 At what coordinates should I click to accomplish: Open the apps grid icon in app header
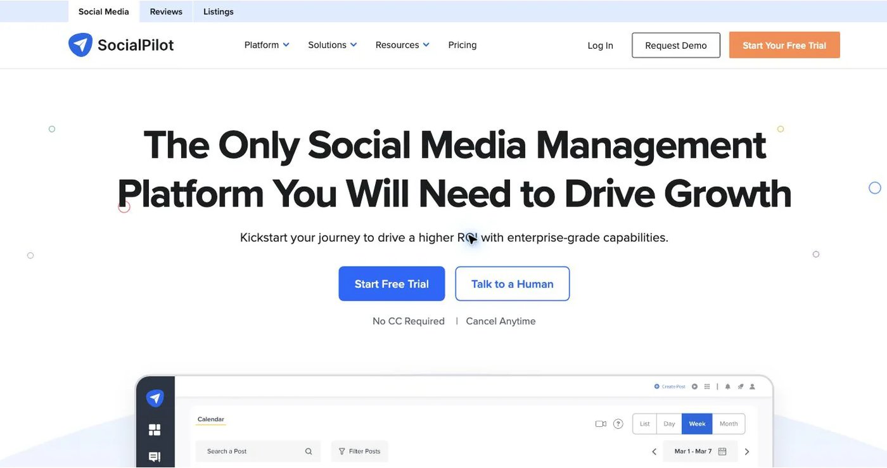[x=707, y=386]
